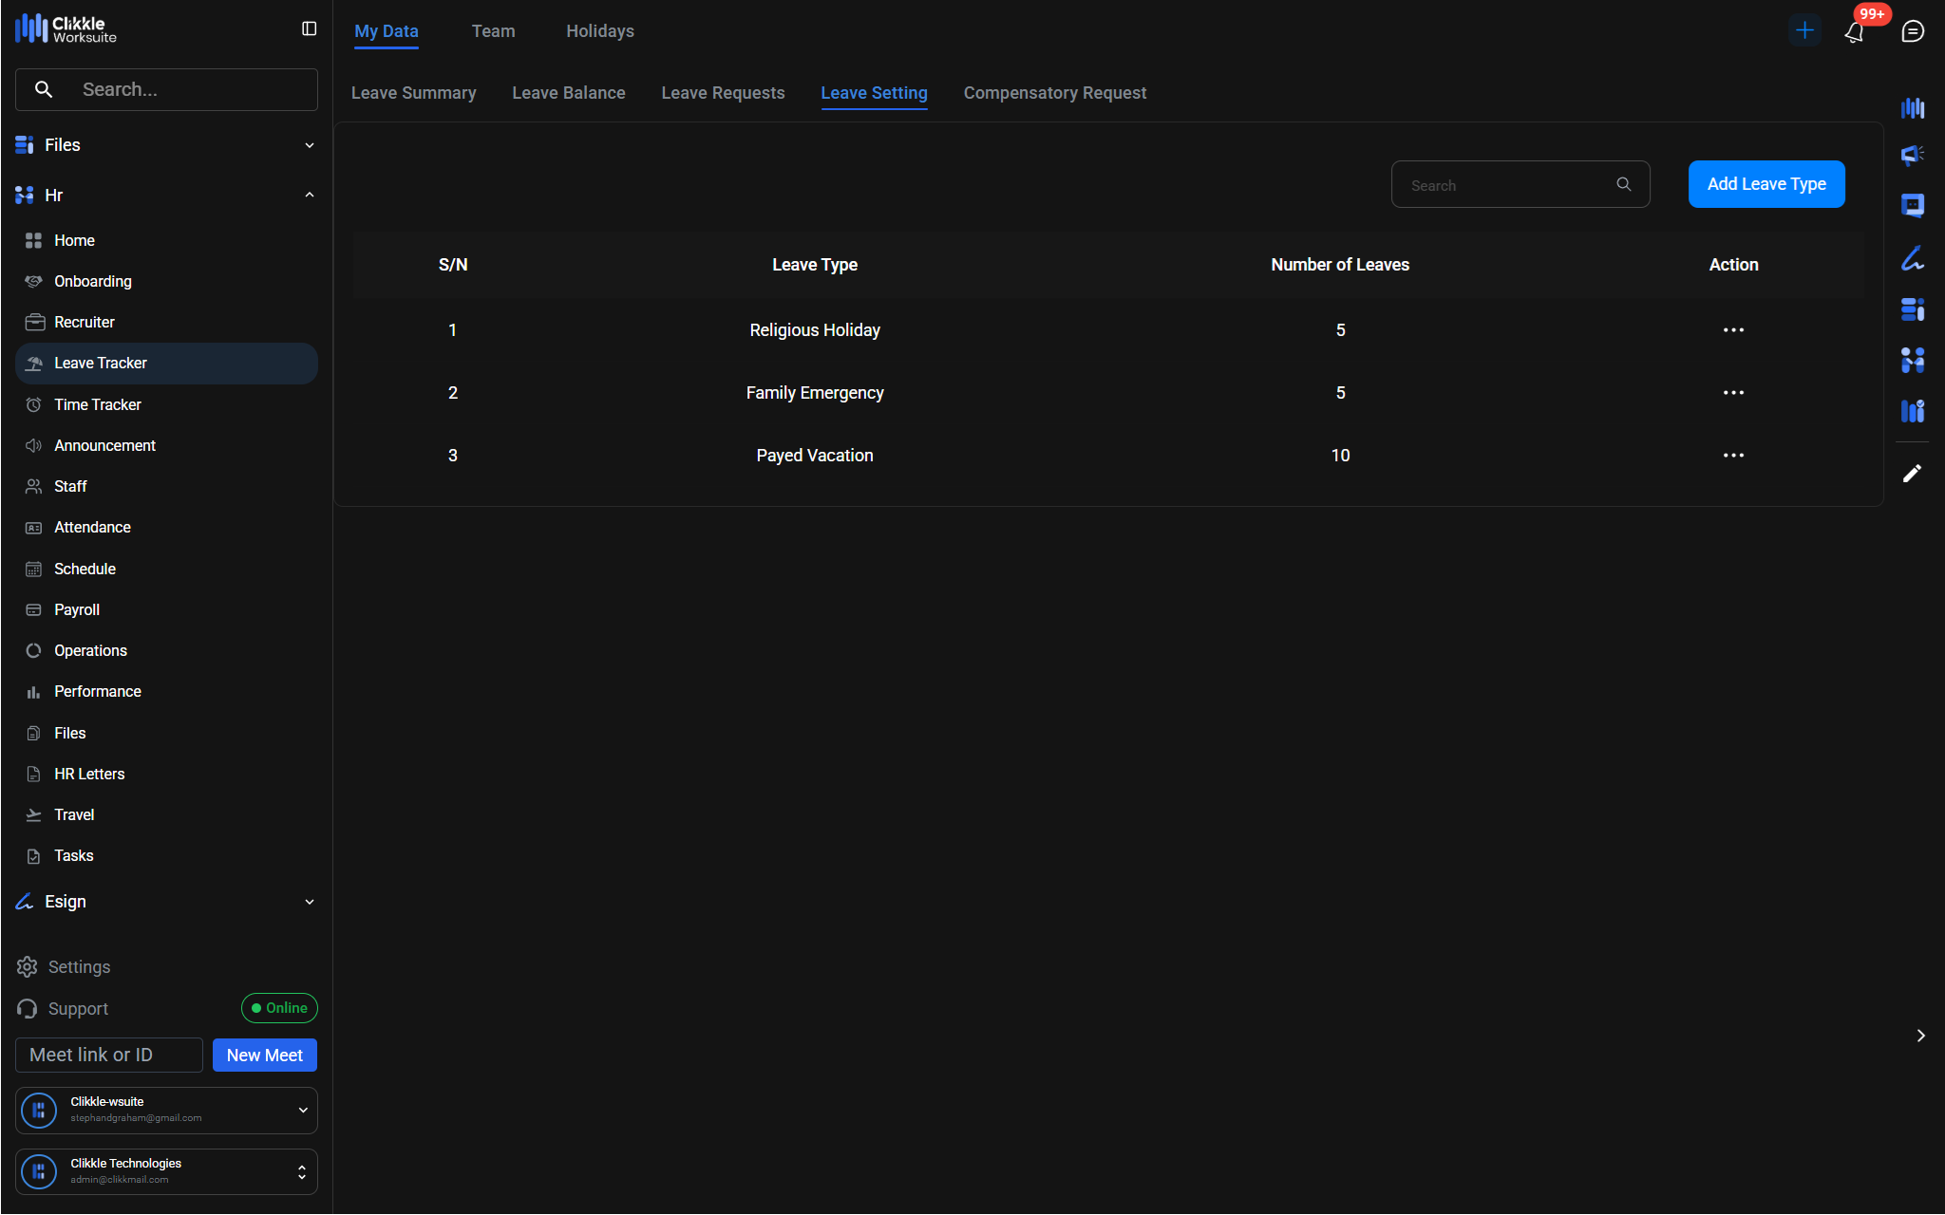Open action menu for Payed Vacation row
Screen dimensions: 1945x1215
pos(1733,456)
